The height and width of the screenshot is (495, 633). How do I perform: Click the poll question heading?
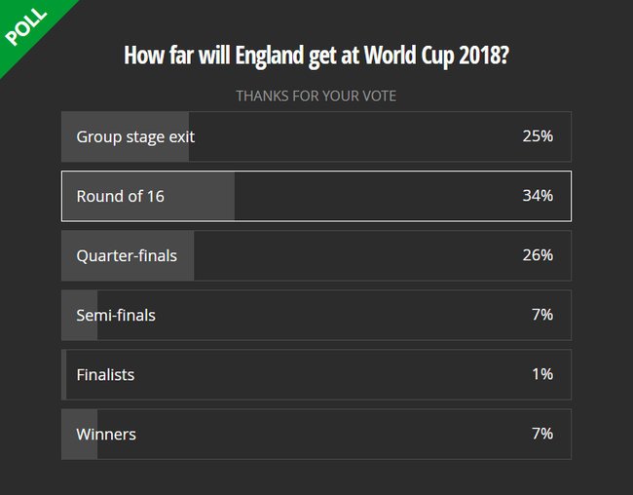coord(316,56)
